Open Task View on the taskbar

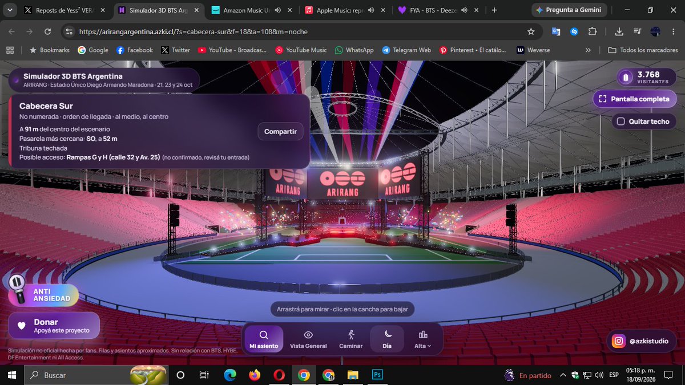pyautogui.click(x=204, y=375)
